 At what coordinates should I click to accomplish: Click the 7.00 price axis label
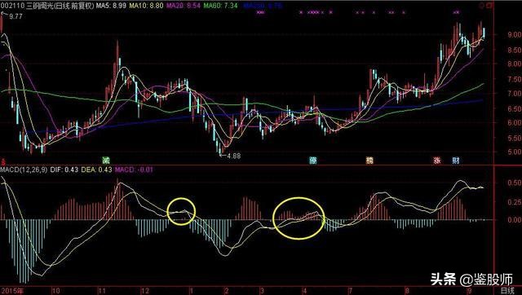coord(515,94)
